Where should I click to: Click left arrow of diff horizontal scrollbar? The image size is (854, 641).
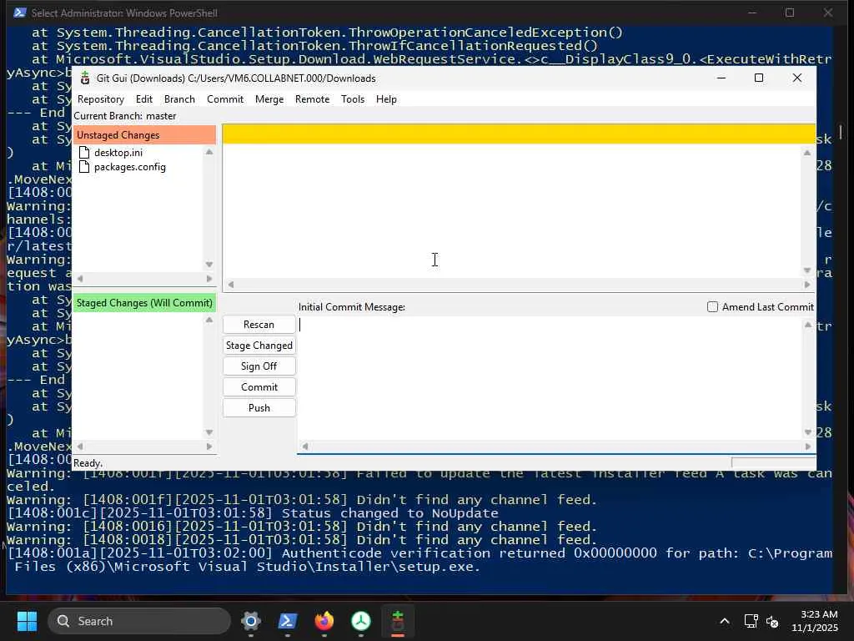(x=231, y=285)
